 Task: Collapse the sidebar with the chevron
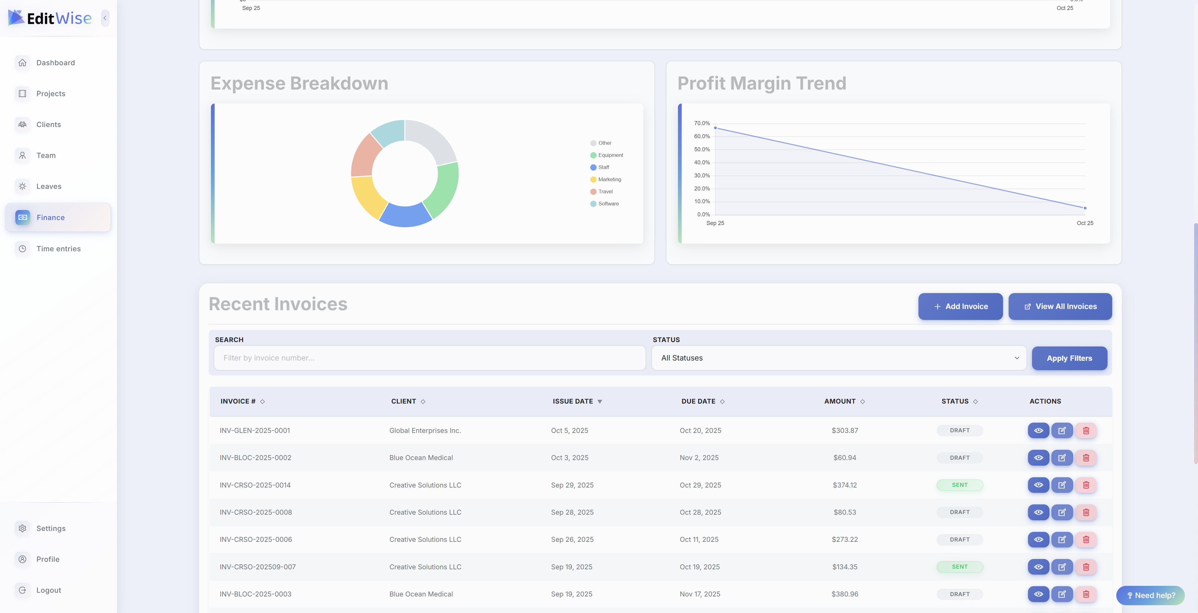pos(105,18)
